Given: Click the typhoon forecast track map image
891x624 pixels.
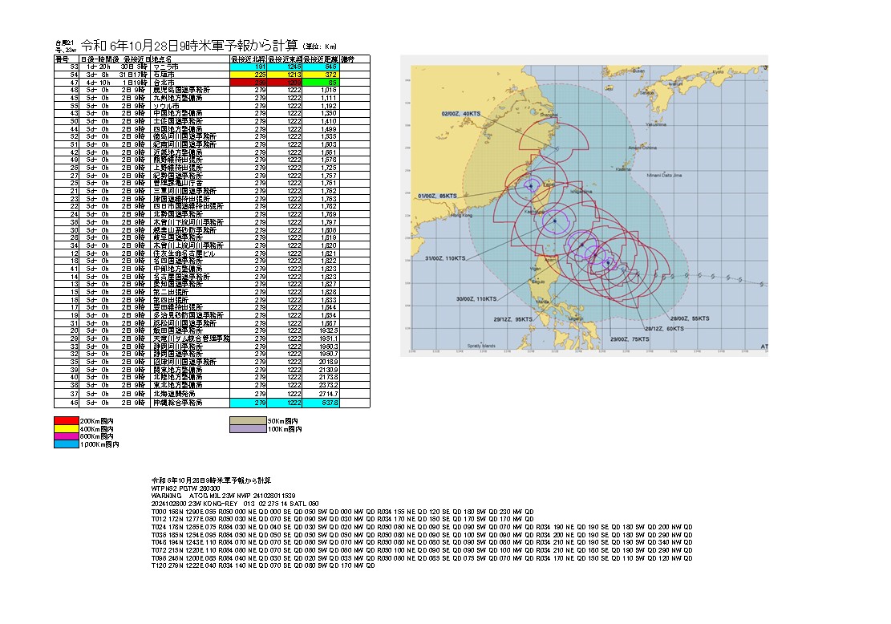Looking at the screenshot, I should [x=584, y=205].
